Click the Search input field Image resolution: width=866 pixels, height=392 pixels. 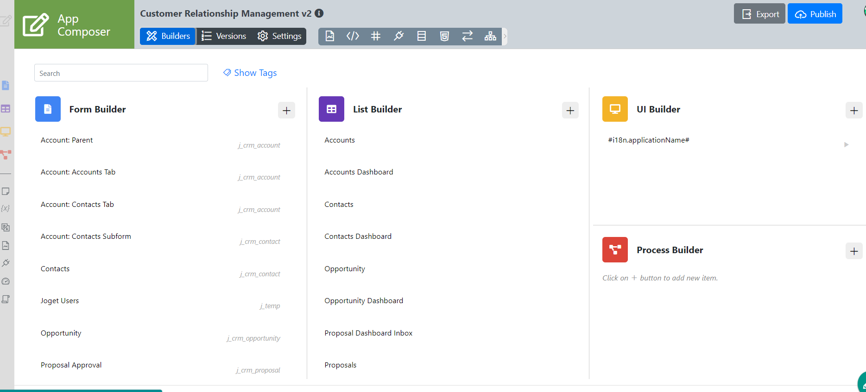click(121, 73)
